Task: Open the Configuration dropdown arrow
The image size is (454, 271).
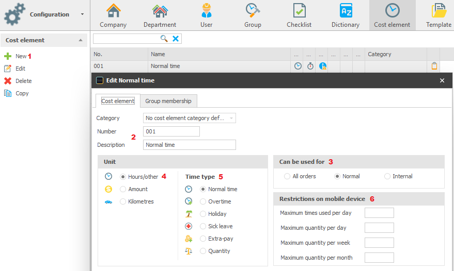Action: (x=82, y=14)
